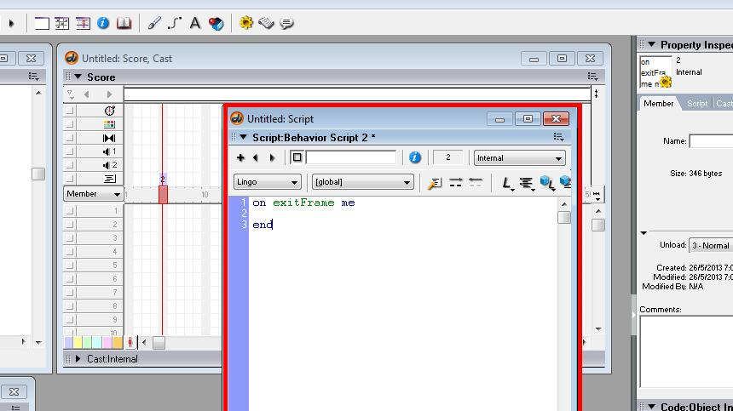Toggle sound channel 2 mute button
The height and width of the screenshot is (411, 733).
(x=70, y=165)
